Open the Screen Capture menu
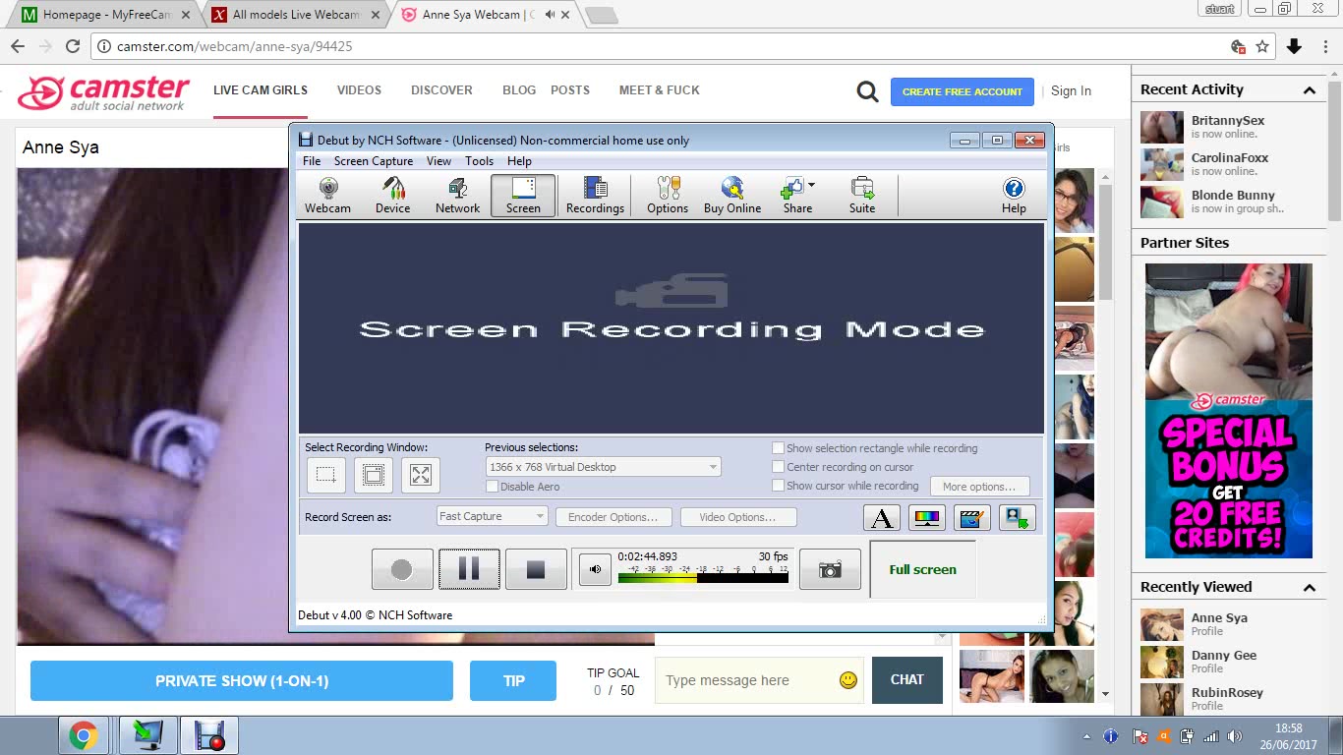 373,161
